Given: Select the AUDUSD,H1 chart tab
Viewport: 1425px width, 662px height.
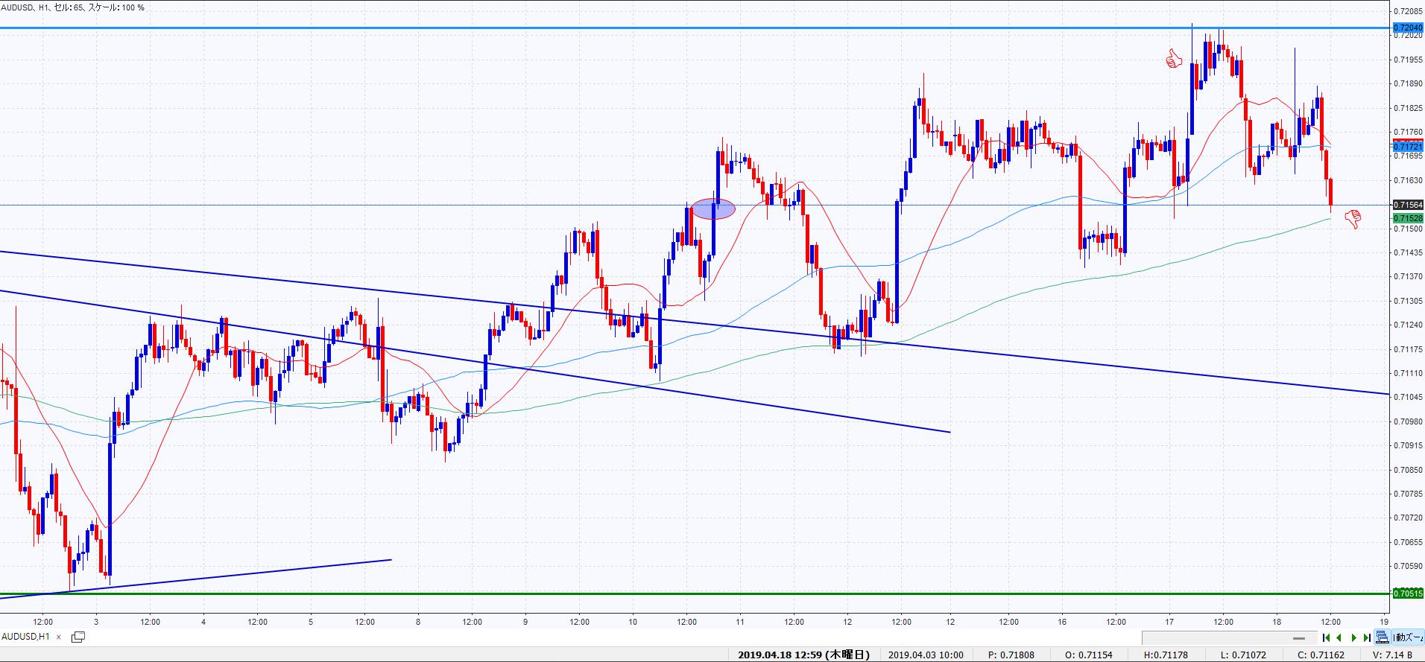Looking at the screenshot, I should [26, 637].
